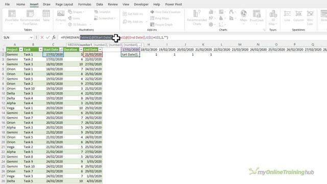Open My Add-ins
Image resolution: width=327 pixels, height=184 pixels.
135,21
